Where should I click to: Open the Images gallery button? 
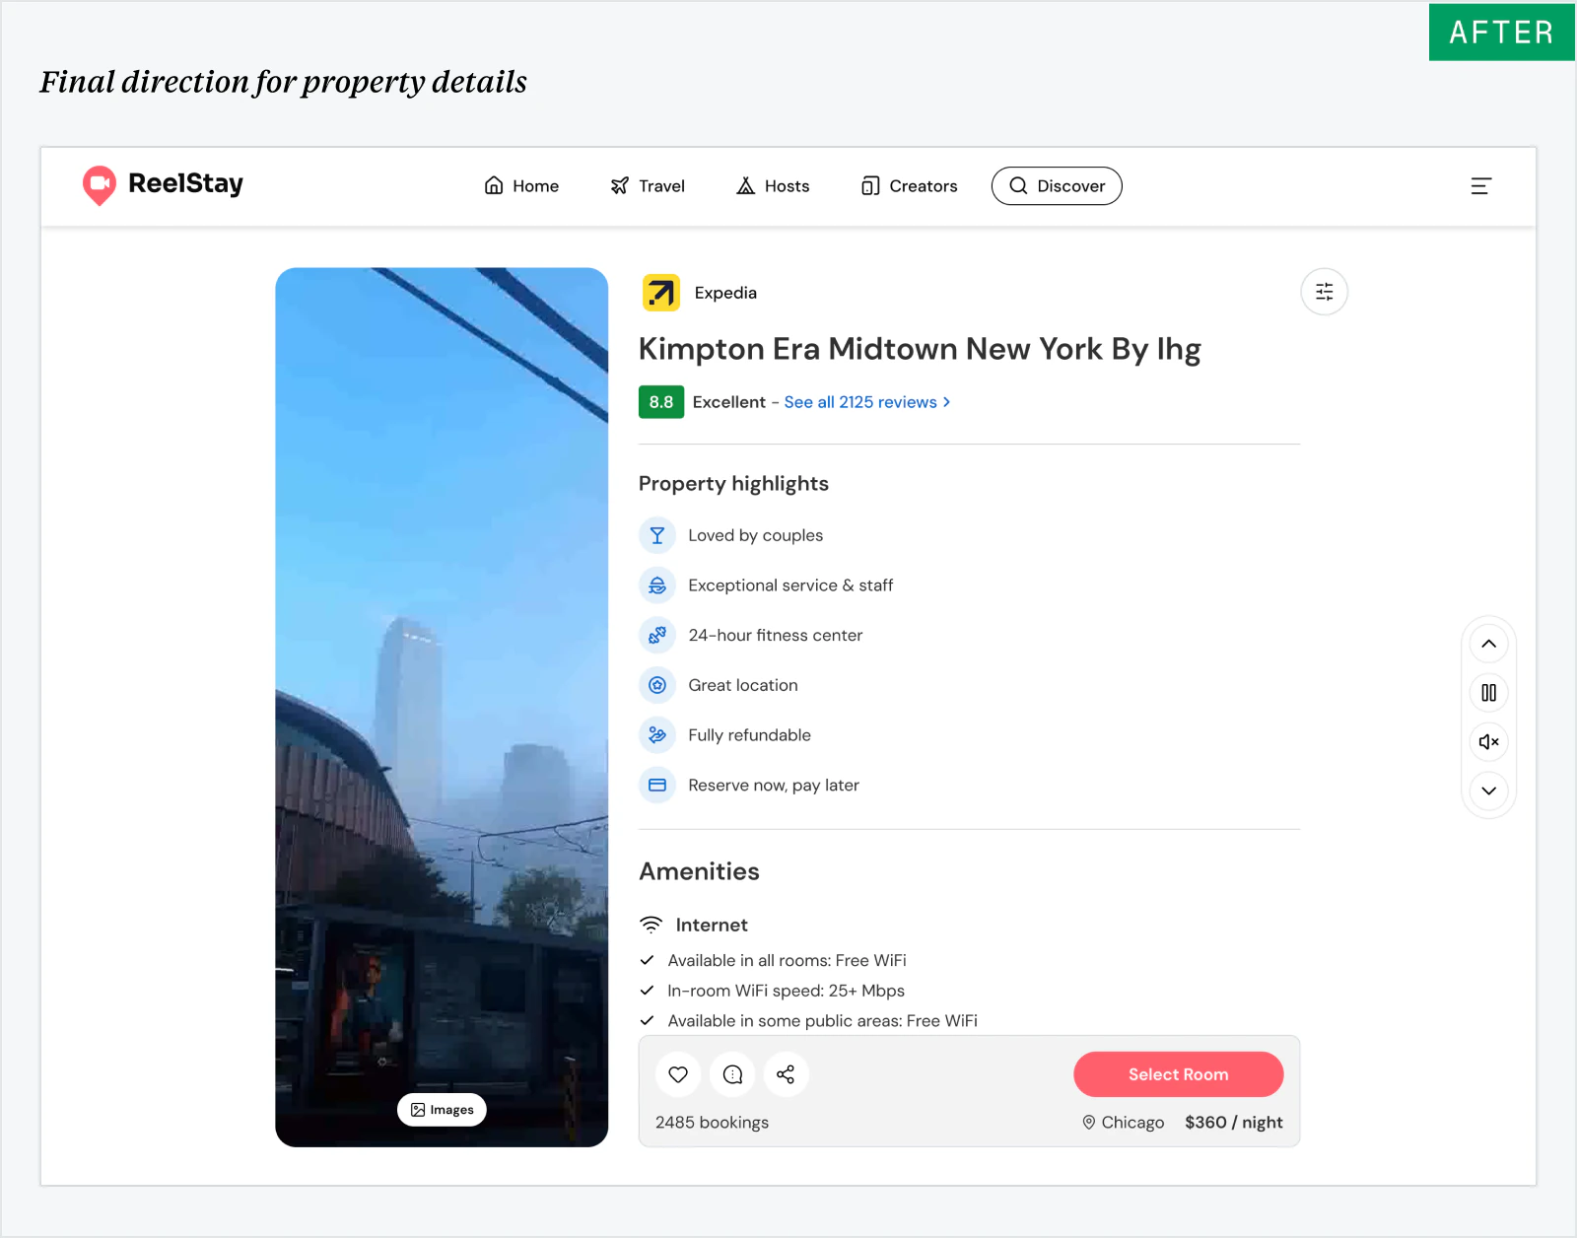(442, 1110)
